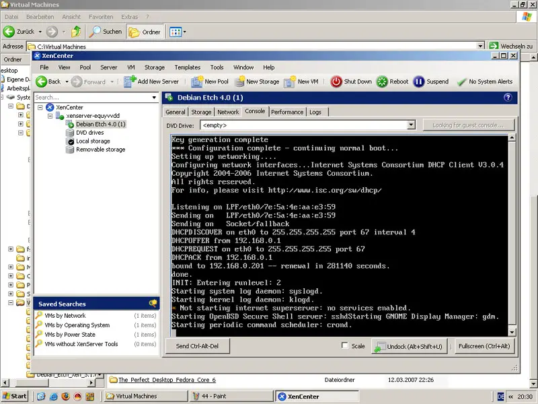Open the File menu in XenCenter

point(44,67)
